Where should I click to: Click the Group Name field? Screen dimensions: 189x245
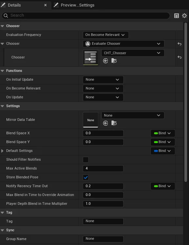point(103,239)
